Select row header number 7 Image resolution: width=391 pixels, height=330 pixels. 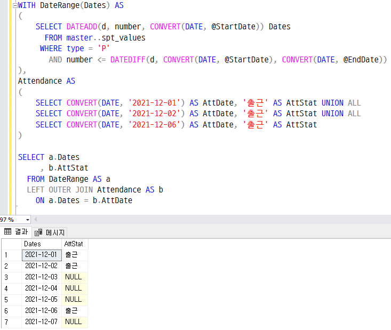12,323
